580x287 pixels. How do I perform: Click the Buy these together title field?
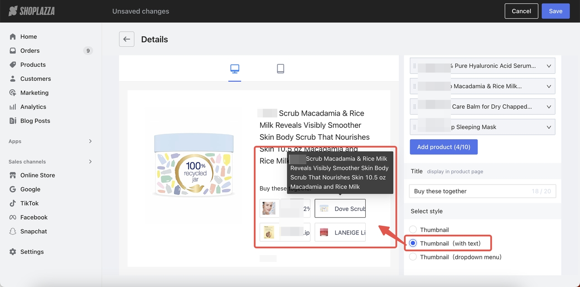[x=483, y=191]
